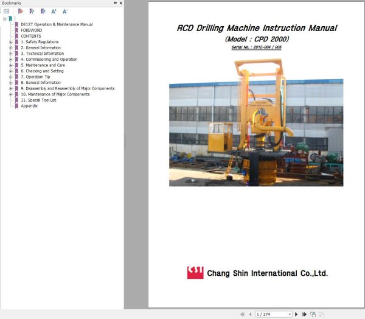
Task: Expand '7. Operation Tip' bookmark
Action: pos(10,77)
